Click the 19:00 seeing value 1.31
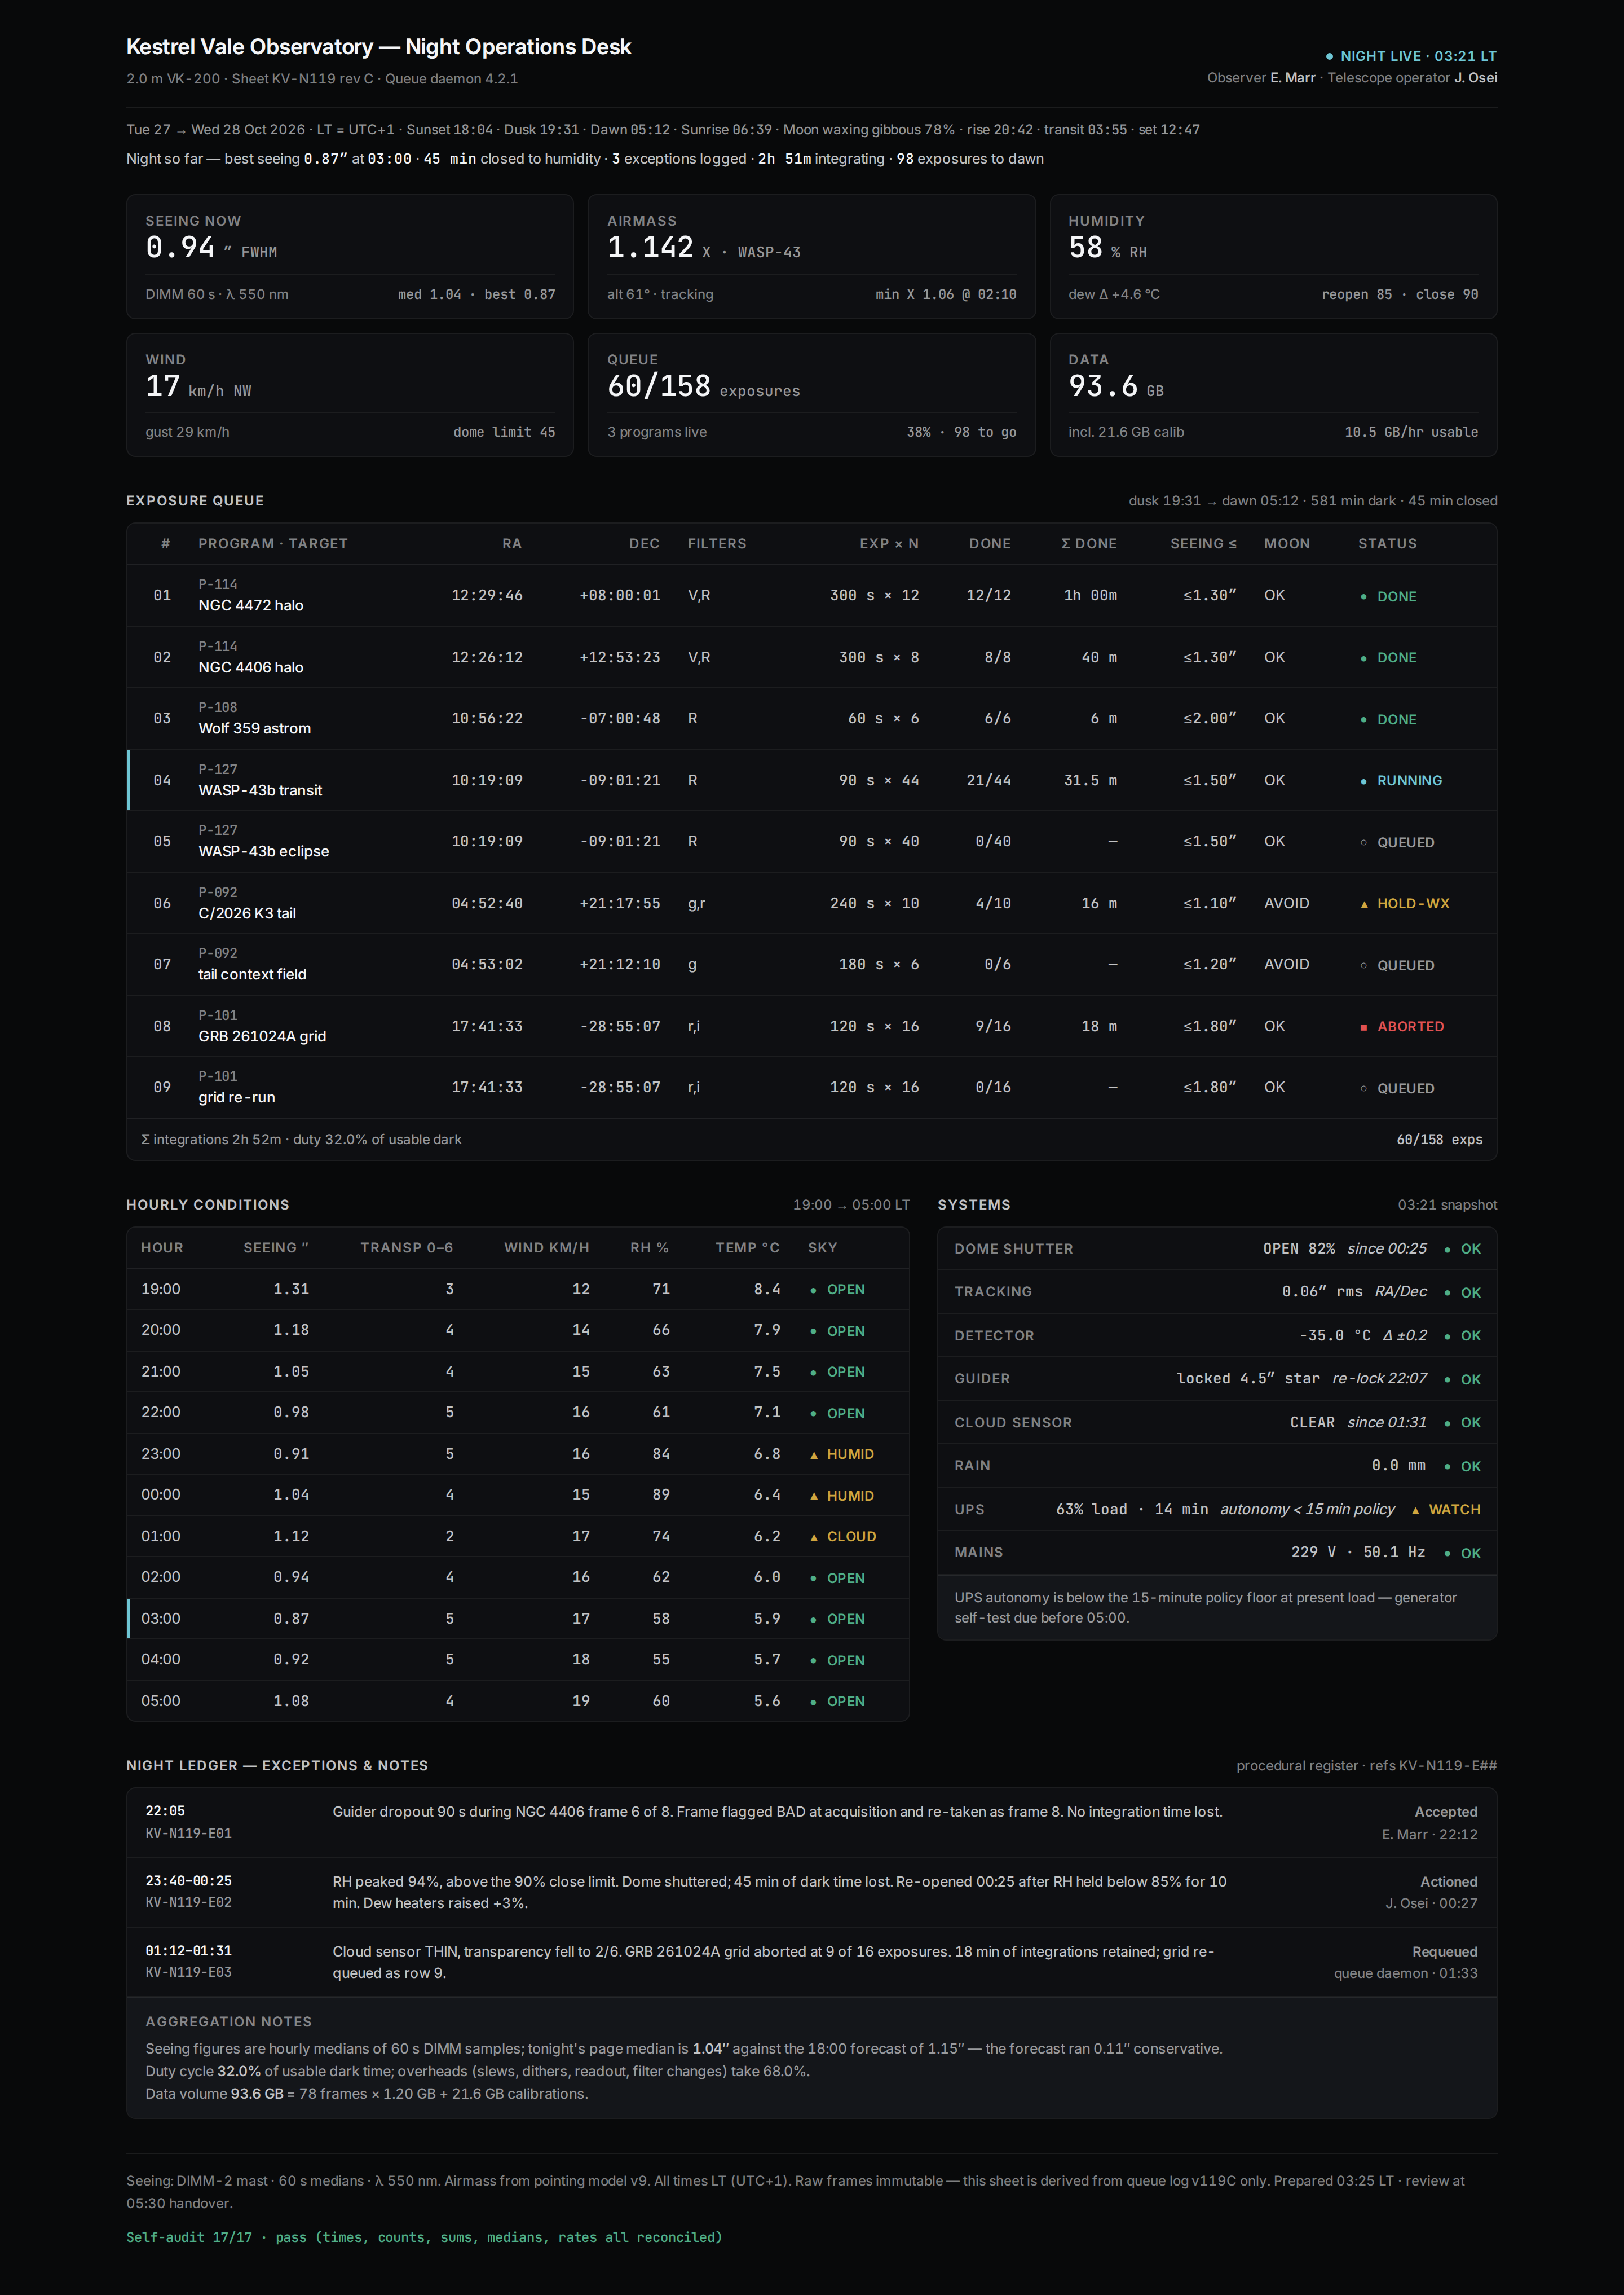 pos(291,1290)
